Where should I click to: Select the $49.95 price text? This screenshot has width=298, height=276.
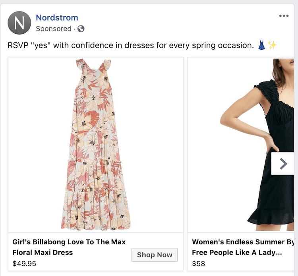pos(24,264)
